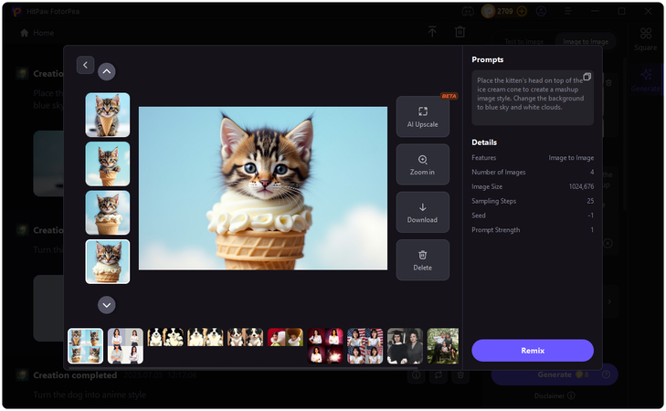Click the regenerate icon on Creation completed row
Screen dimensions: 666x411
tap(439, 374)
